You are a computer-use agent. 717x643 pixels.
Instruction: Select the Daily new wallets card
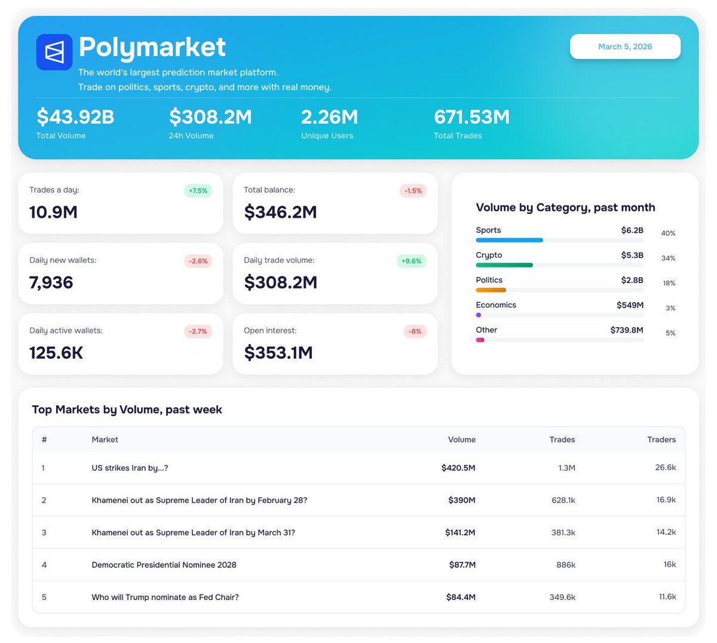[x=121, y=273]
